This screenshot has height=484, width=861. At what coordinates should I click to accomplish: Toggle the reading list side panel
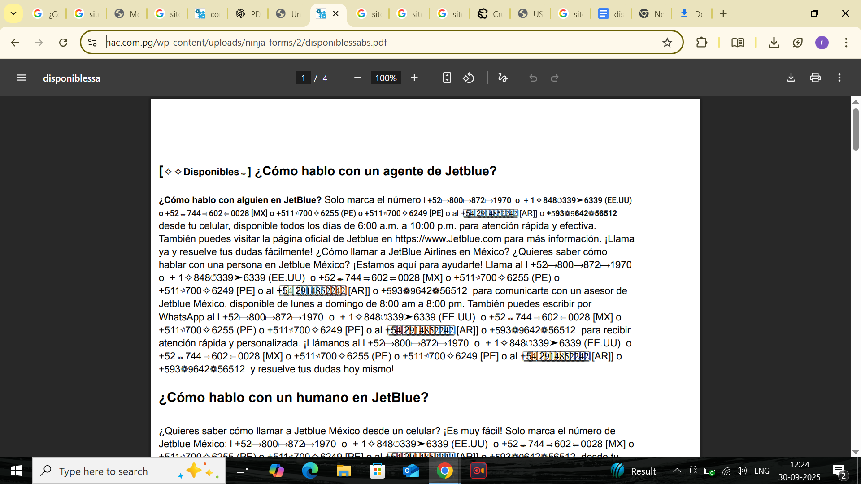[x=737, y=43]
